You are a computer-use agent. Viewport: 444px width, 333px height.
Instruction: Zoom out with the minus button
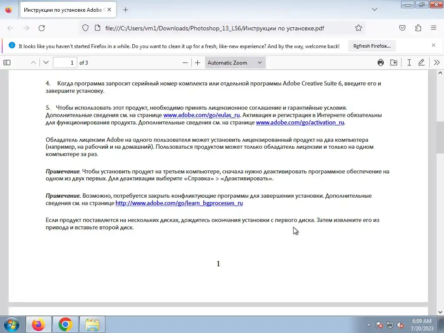point(185,62)
